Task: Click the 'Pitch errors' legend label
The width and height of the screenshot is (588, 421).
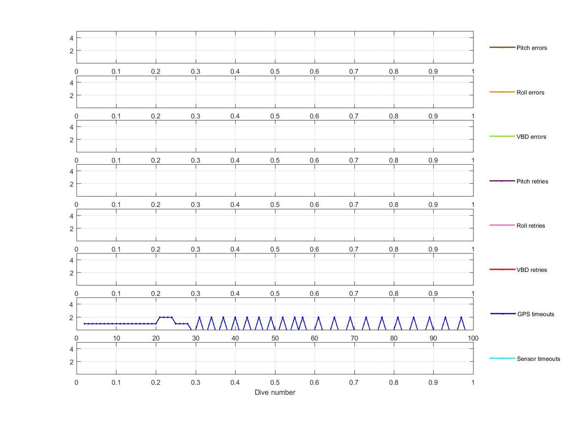Action: click(532, 48)
